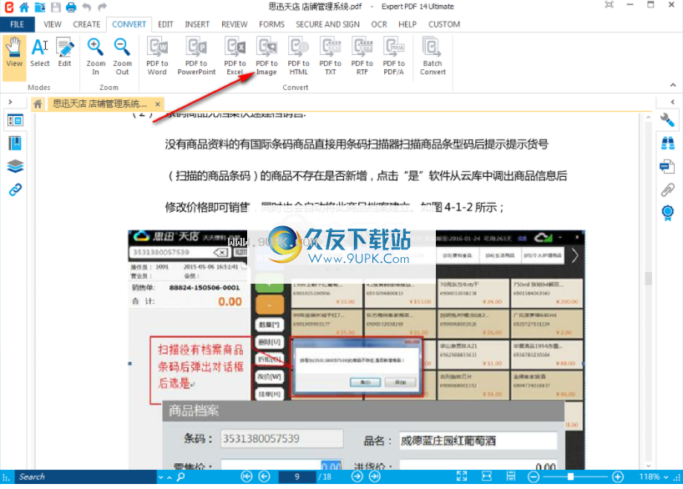Click the Save disk icon
683x489 pixels.
click(x=56, y=7)
